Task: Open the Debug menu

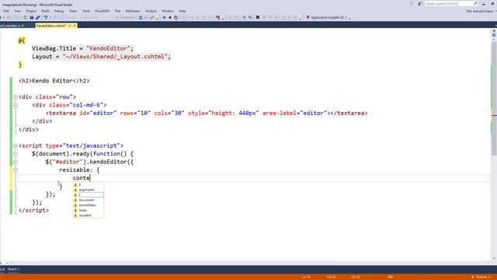Action: click(59, 11)
